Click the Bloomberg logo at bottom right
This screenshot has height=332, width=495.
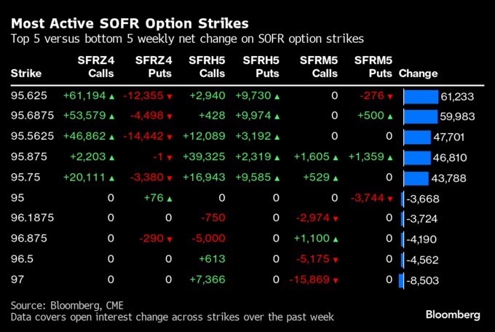coord(453,315)
